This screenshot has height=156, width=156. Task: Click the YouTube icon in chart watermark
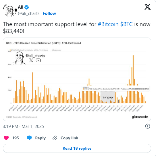(x=38, y=60)
